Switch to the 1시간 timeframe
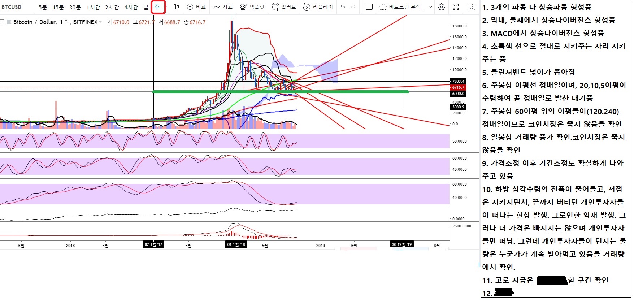 click(x=93, y=7)
